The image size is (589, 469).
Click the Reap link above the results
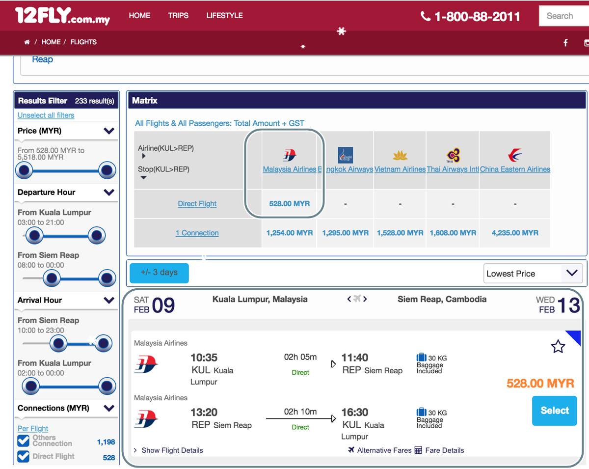(42, 59)
